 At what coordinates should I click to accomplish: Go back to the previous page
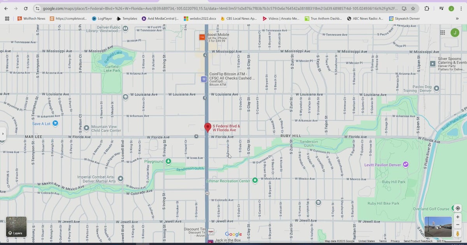point(6,9)
